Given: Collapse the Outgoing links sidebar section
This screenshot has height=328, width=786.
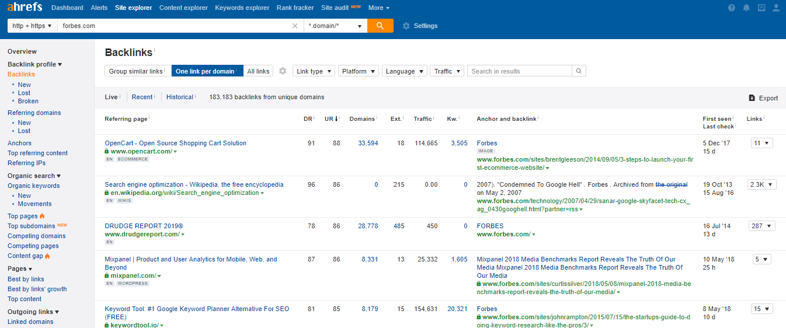Looking at the screenshot, I should [33, 312].
